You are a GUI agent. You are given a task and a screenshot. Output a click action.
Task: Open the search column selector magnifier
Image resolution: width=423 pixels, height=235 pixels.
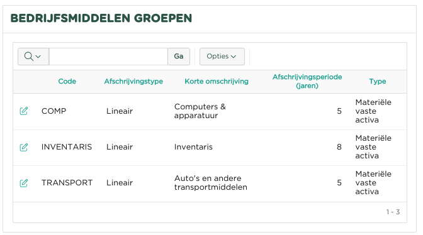33,57
